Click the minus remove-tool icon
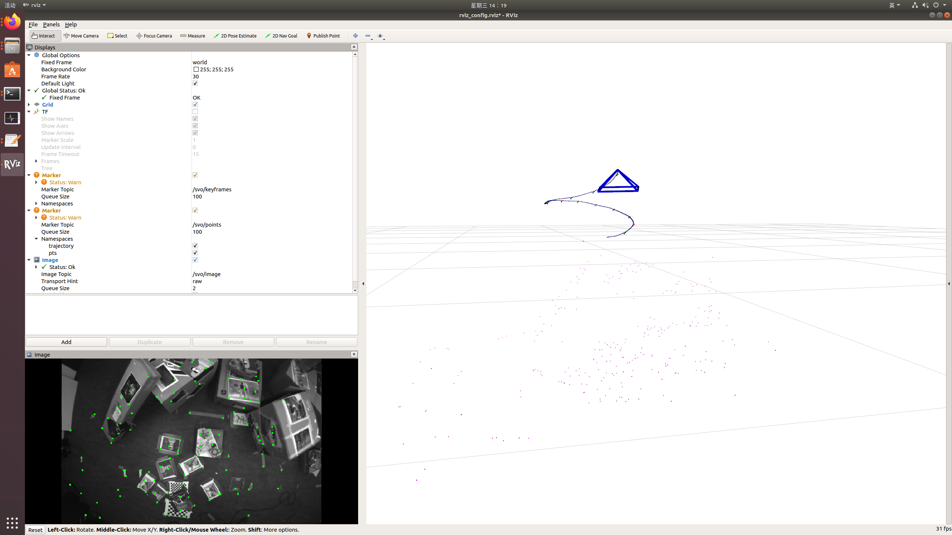The height and width of the screenshot is (535, 952). (367, 36)
